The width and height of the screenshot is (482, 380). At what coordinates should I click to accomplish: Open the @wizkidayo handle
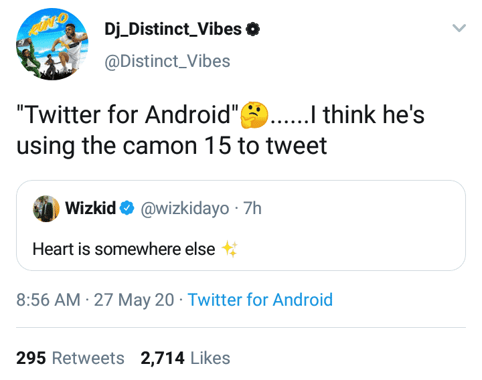tap(181, 209)
